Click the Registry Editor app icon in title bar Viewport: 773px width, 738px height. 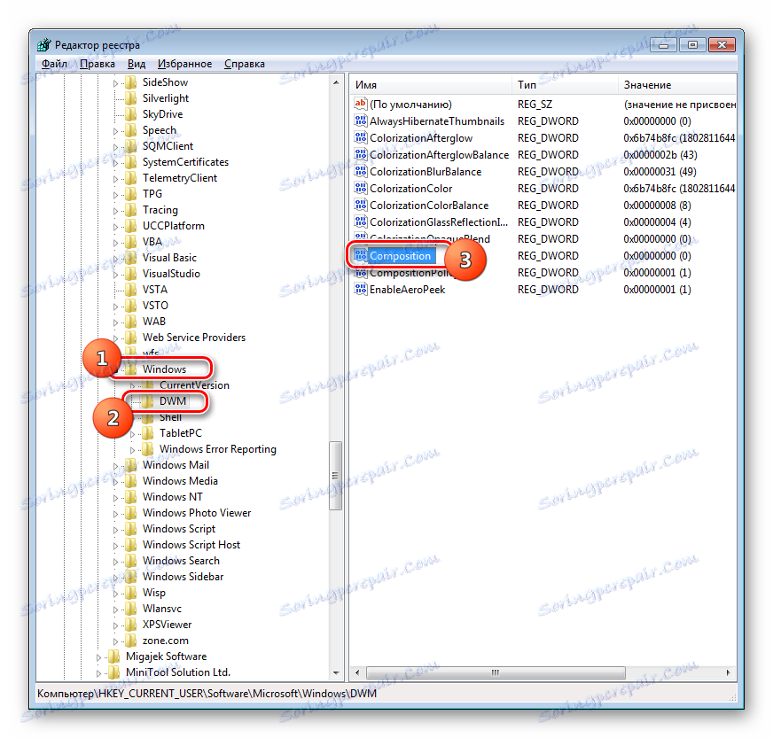(43, 45)
